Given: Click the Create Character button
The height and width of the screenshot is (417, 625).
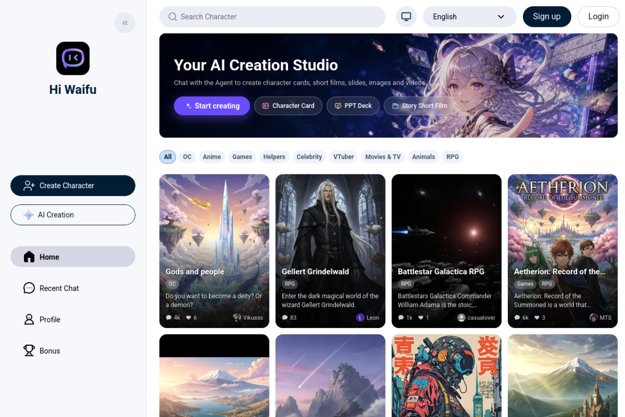Looking at the screenshot, I should coord(73,185).
